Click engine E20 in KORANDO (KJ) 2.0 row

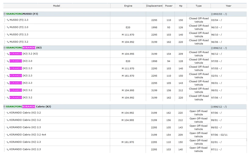pyautogui.click(x=128, y=61)
